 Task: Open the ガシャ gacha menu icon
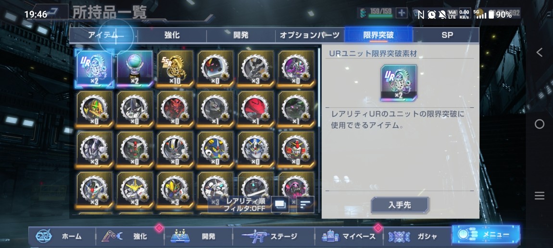tap(399, 236)
